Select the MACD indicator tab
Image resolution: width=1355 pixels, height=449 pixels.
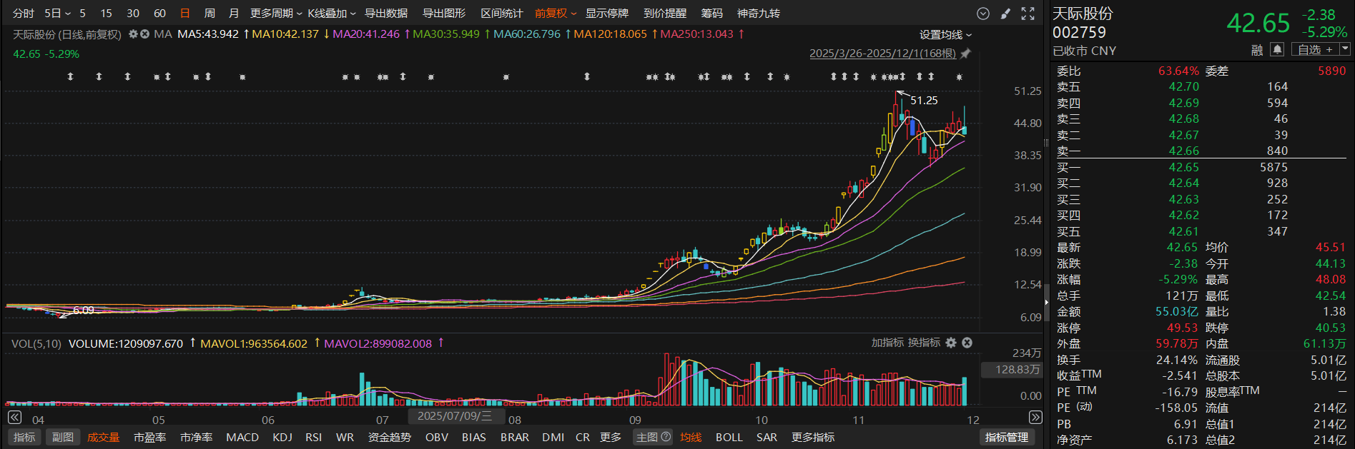coord(242,437)
